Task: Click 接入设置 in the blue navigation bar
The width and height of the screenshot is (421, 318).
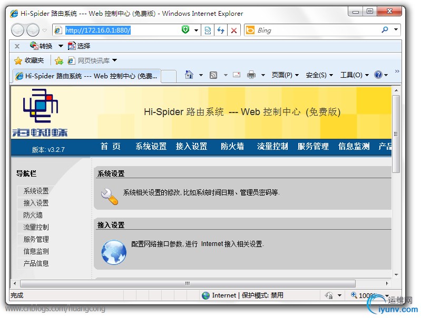Action: 191,146
